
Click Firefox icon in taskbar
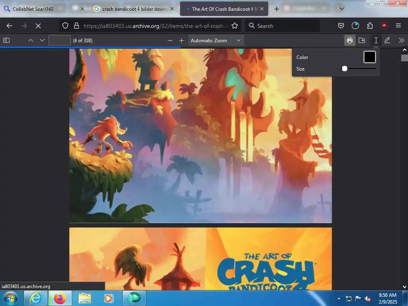tap(60, 298)
